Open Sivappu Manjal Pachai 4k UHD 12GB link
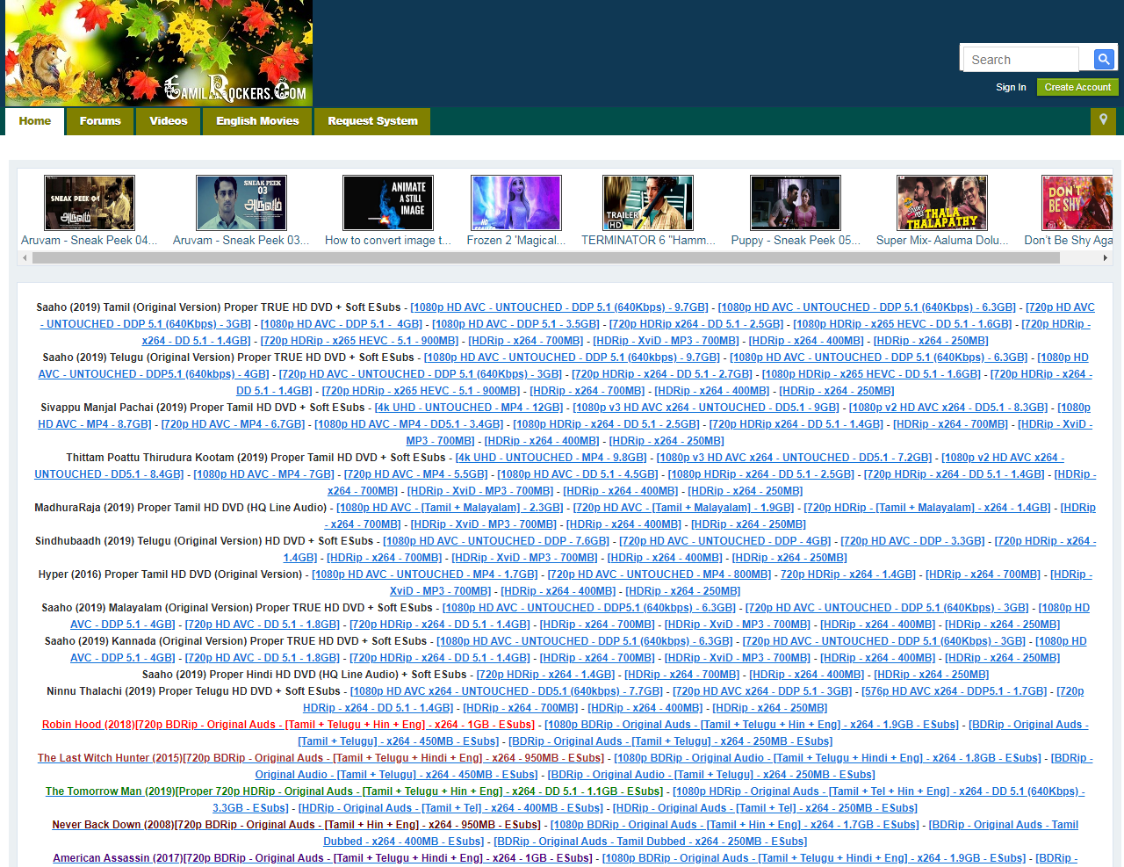The height and width of the screenshot is (867, 1124). [469, 408]
